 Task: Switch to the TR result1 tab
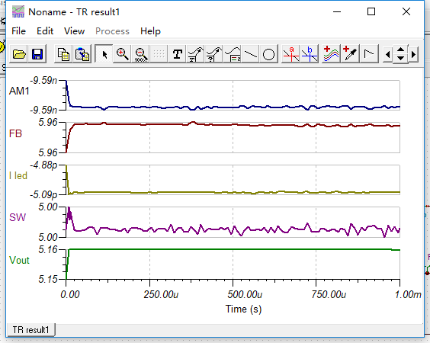click(30, 329)
